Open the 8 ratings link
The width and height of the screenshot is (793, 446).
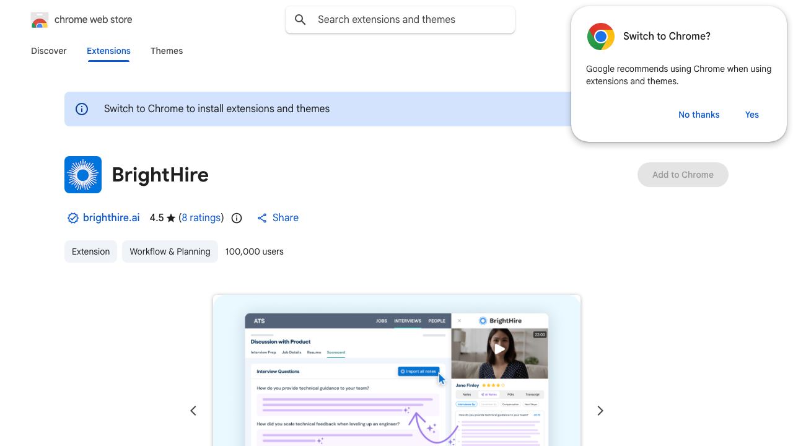201,218
